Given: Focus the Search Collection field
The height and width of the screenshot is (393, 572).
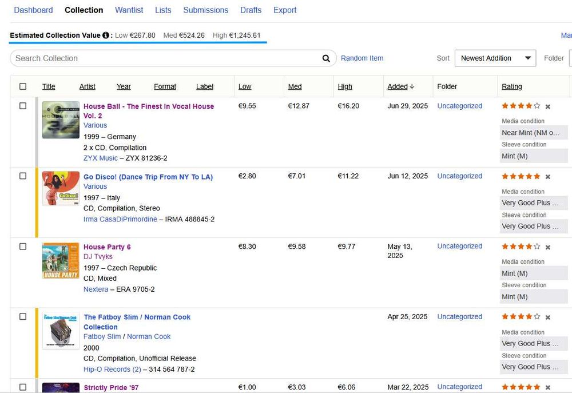Looking at the screenshot, I should click(166, 58).
